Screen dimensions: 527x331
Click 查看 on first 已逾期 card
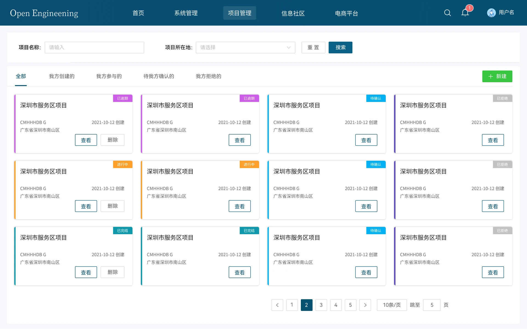86,140
